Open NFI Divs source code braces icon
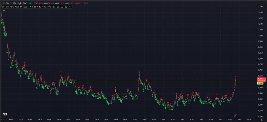The width and height of the screenshot is (267, 122). [62, 7]
